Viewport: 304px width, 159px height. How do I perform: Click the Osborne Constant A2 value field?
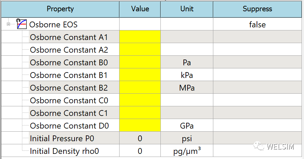click(140, 49)
